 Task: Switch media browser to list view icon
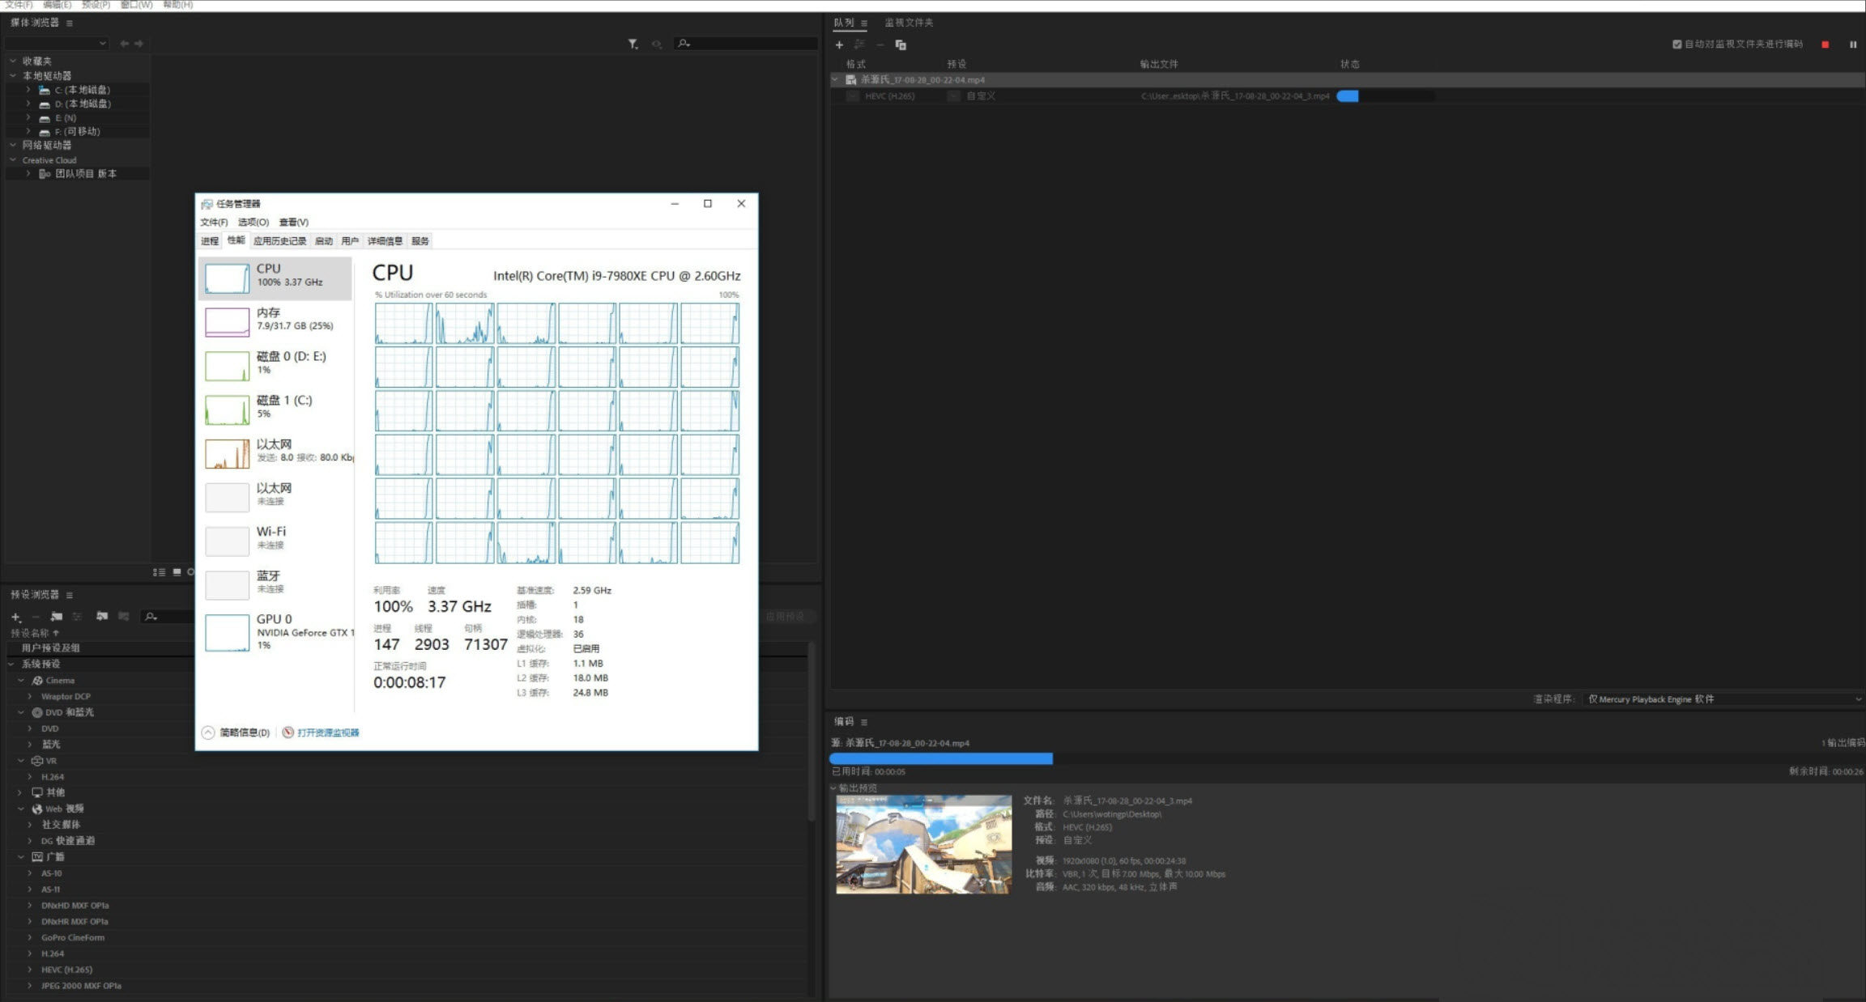tap(160, 572)
